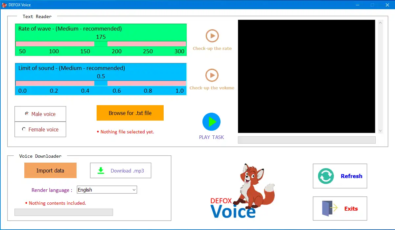Click the Rate of wave slider handle
This screenshot has width=395, height=230.
pyautogui.click(x=101, y=44)
